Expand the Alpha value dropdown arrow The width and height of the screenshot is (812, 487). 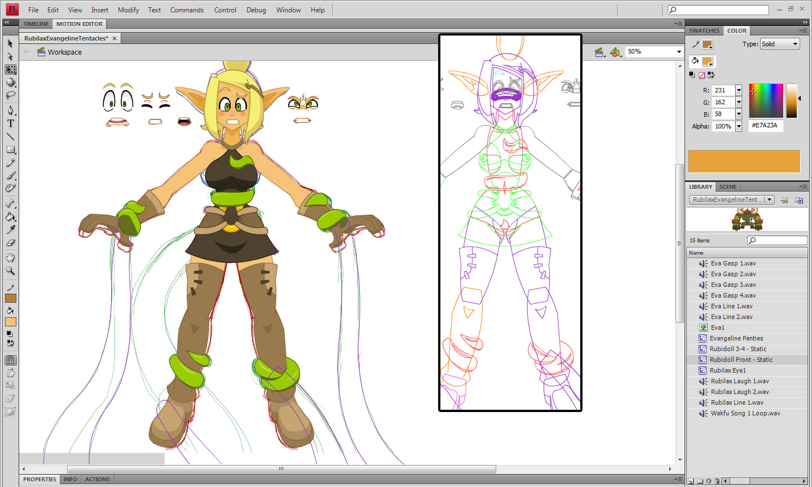tap(738, 127)
